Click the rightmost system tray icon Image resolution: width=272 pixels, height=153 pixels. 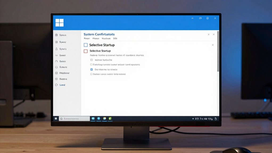pos(216,119)
